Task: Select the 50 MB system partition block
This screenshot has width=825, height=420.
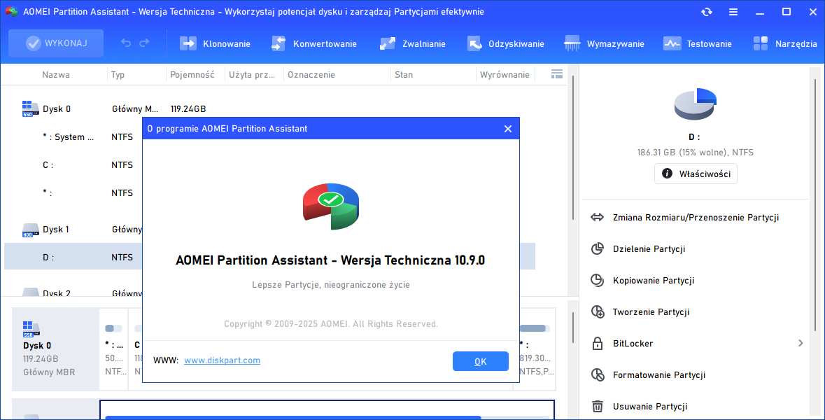Action: [114, 349]
